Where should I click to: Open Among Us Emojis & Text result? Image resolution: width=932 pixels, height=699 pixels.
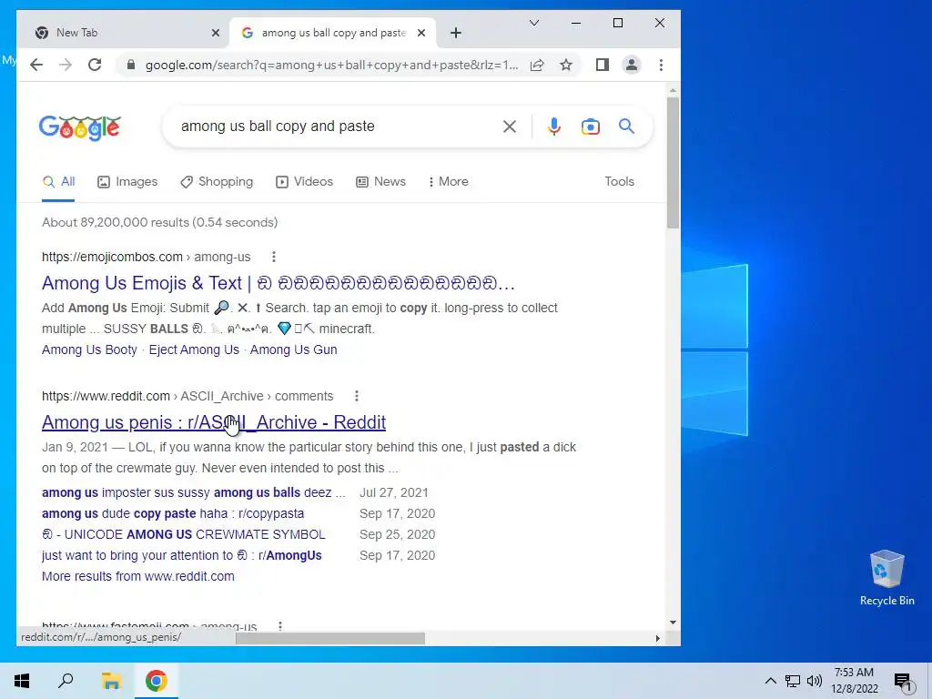(279, 283)
